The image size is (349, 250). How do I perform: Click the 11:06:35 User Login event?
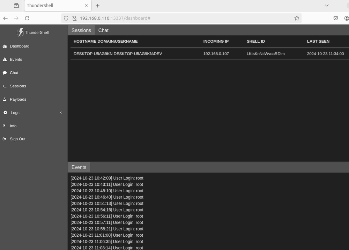point(107,242)
